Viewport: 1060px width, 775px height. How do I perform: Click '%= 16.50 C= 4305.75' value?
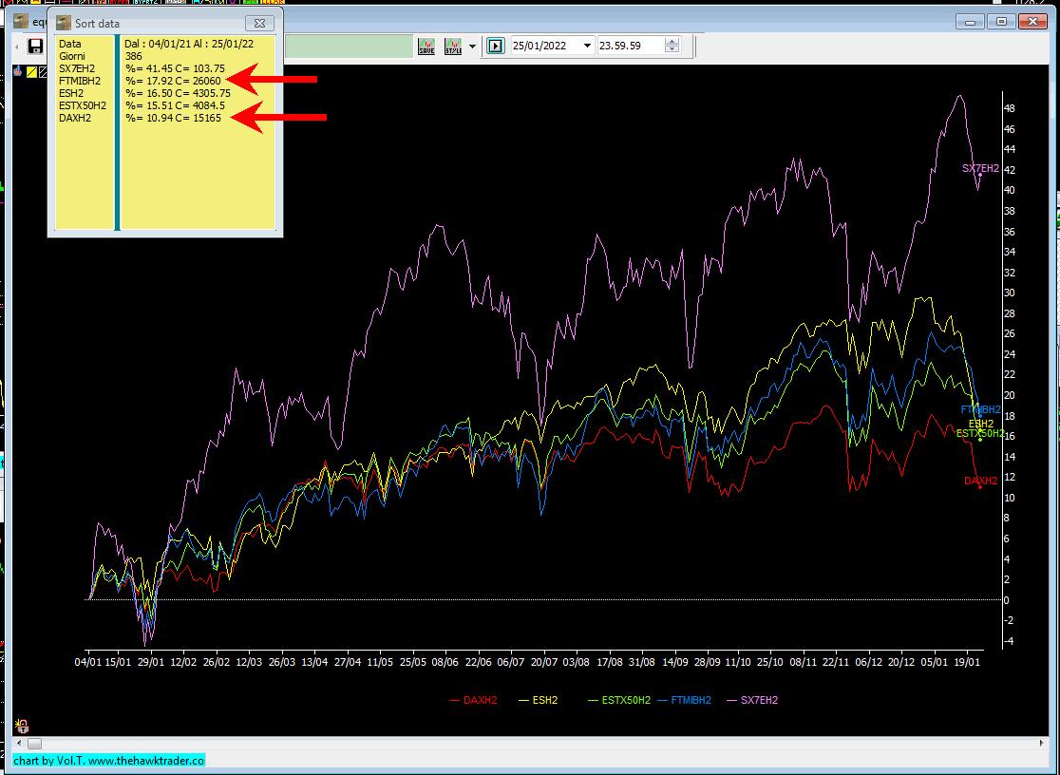point(178,93)
